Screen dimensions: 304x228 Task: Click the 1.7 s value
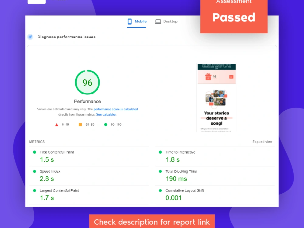click(x=47, y=198)
